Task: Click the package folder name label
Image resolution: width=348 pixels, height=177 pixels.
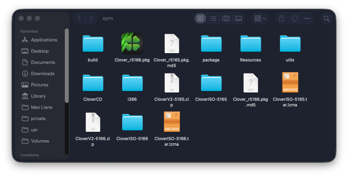Action: pos(211,60)
